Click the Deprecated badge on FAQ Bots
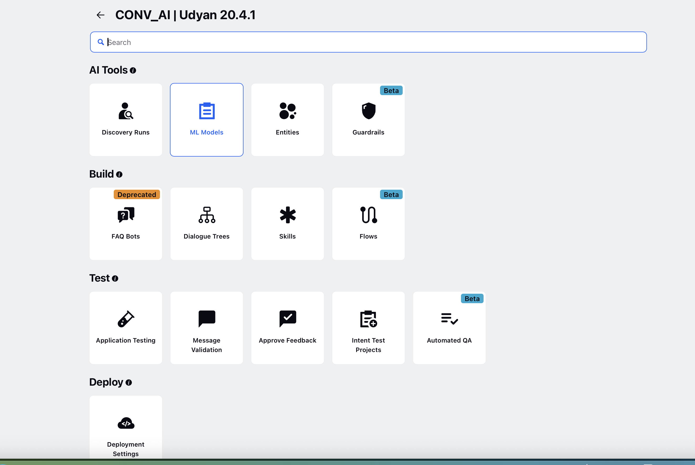This screenshot has width=695, height=465. [137, 195]
